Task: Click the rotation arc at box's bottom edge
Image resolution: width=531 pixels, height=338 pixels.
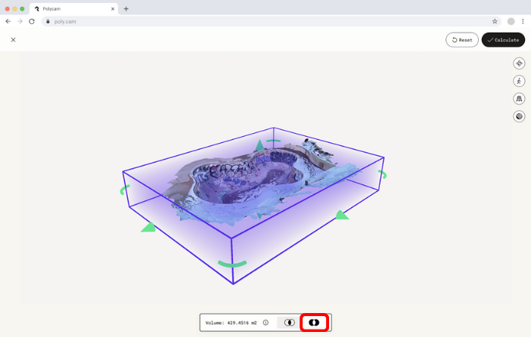Action: 232,263
